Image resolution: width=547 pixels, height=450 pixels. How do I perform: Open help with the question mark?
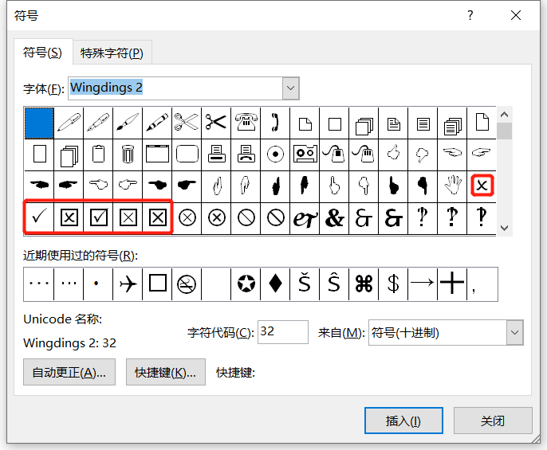tap(470, 15)
